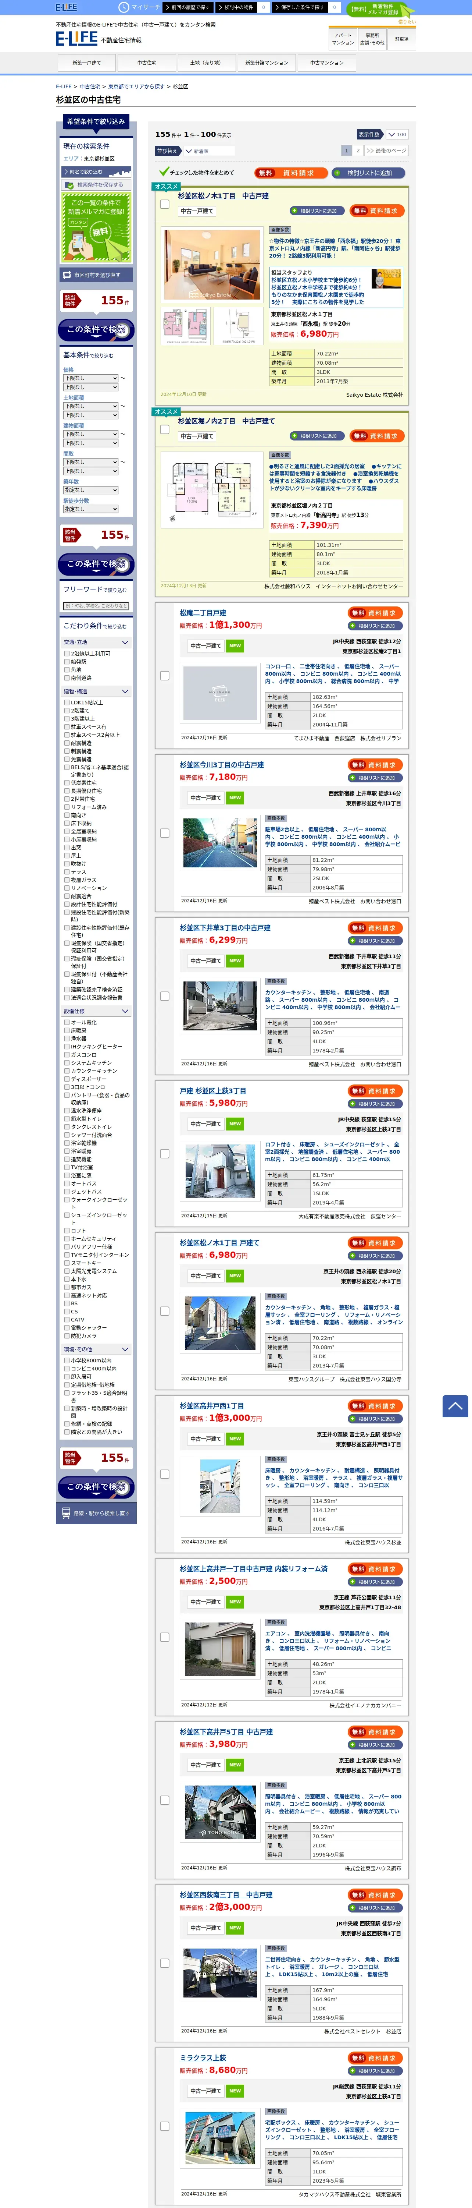Screen dimensions: 472x2208
Task: Collapse the 交通・立地 filter section
Action: (96, 642)
